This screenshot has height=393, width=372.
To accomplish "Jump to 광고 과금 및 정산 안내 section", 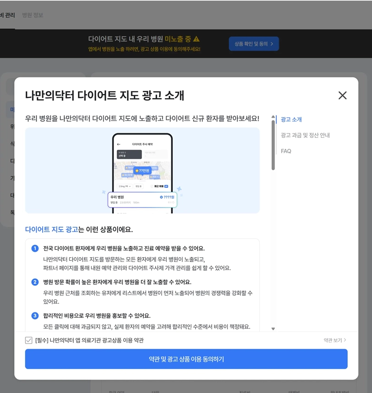I will click(x=305, y=135).
